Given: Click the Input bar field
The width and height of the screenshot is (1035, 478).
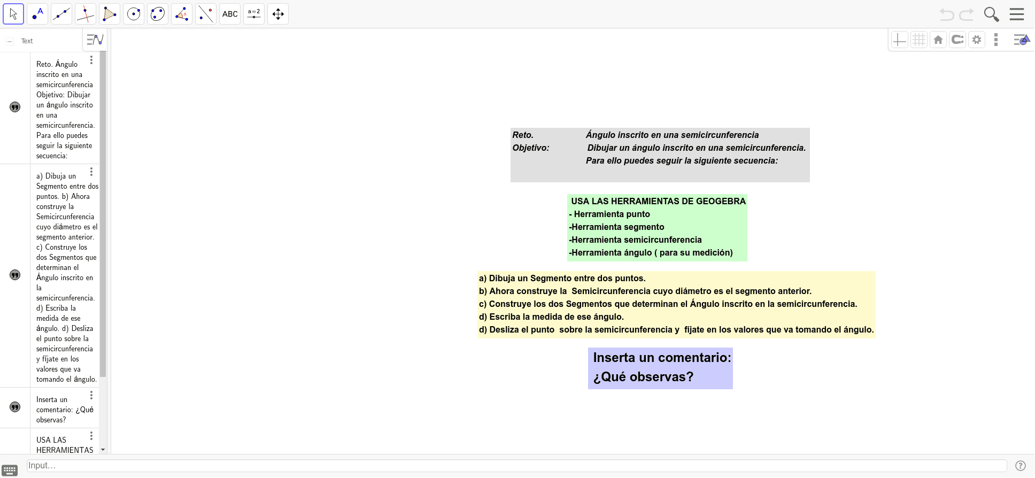Looking at the screenshot, I should click(x=516, y=466).
